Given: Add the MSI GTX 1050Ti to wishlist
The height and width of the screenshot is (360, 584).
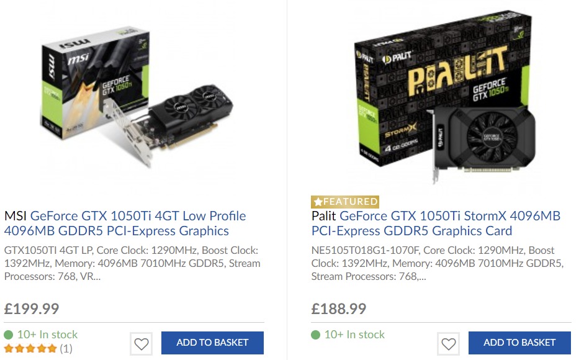Looking at the screenshot, I should 142,344.
